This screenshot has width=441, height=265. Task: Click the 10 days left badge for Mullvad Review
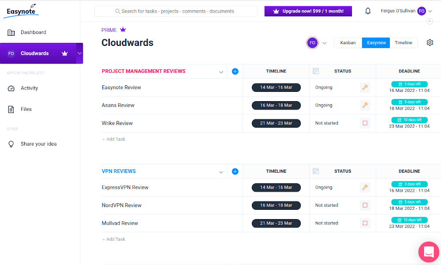(410, 220)
